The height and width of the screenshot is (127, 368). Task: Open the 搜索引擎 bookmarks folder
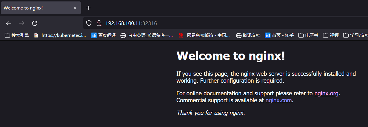pyautogui.click(x=17, y=35)
